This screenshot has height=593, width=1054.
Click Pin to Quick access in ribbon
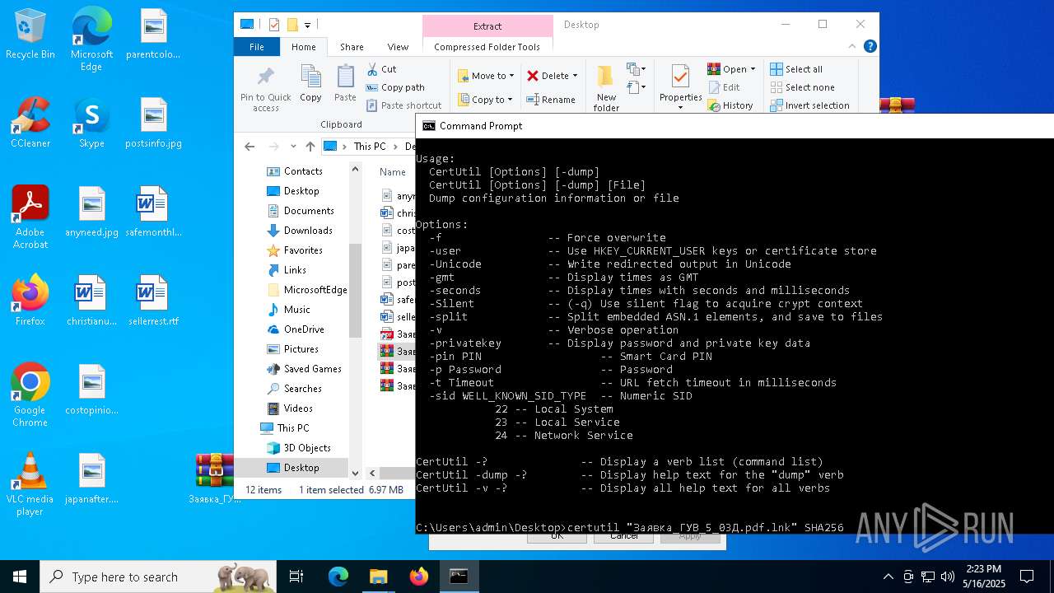pos(265,89)
